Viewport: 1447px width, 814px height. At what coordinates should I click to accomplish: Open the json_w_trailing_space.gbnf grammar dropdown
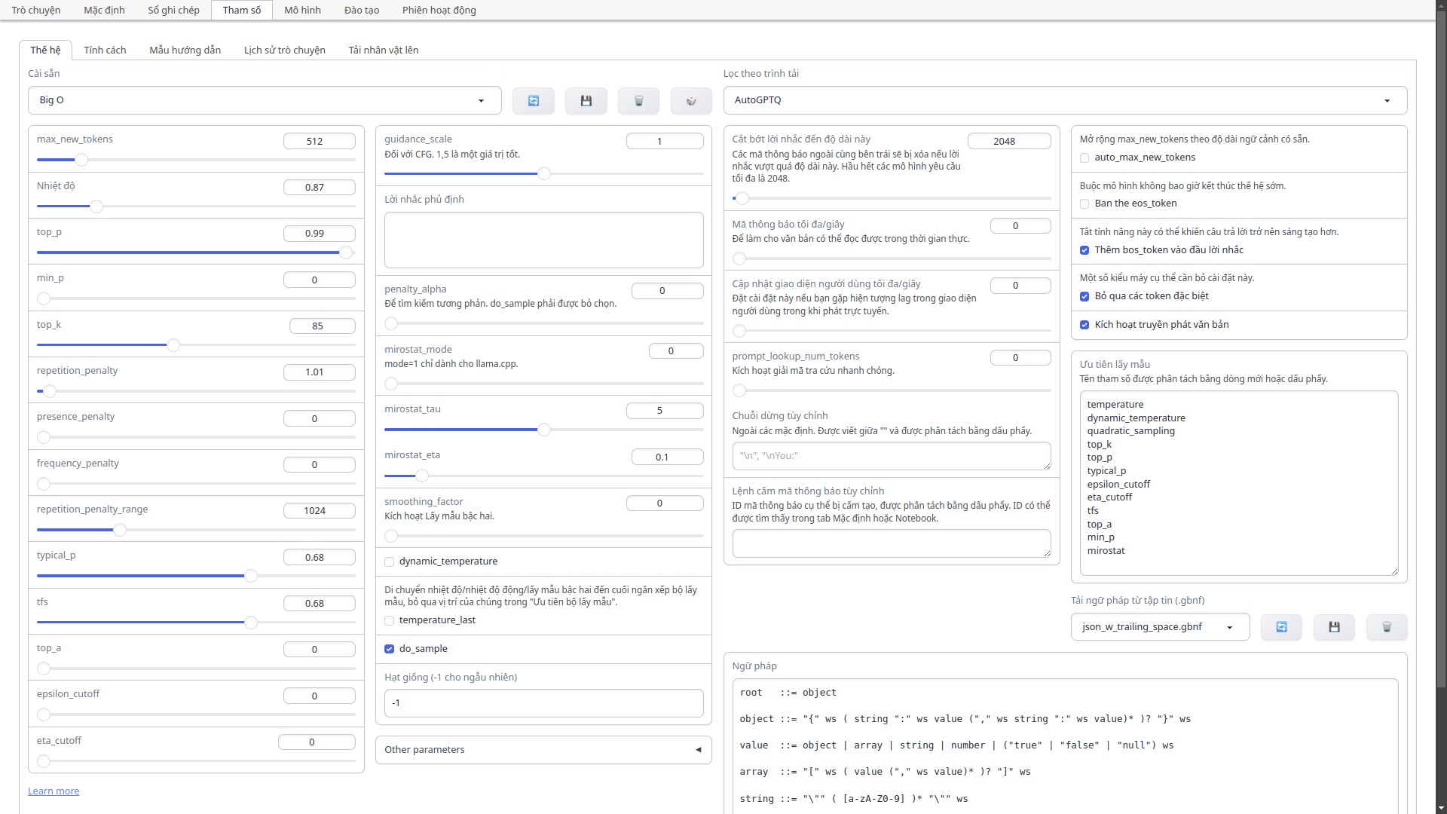click(1159, 627)
